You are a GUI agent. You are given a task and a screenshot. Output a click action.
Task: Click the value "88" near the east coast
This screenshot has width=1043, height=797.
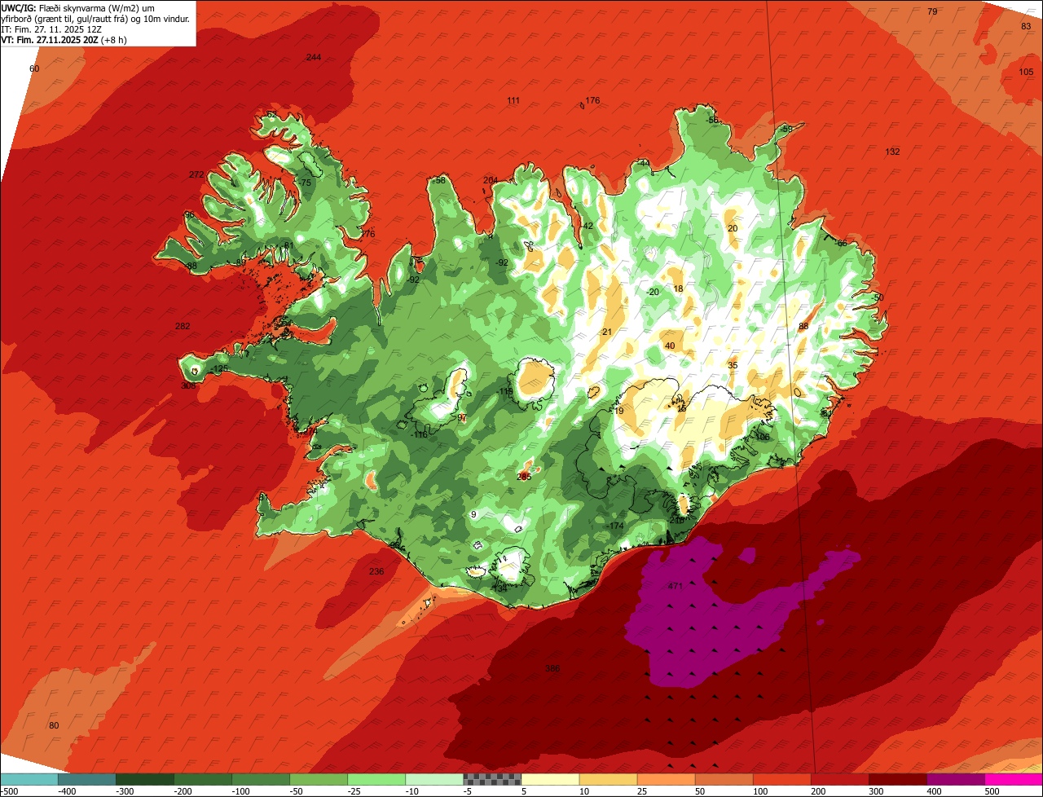coord(803,327)
